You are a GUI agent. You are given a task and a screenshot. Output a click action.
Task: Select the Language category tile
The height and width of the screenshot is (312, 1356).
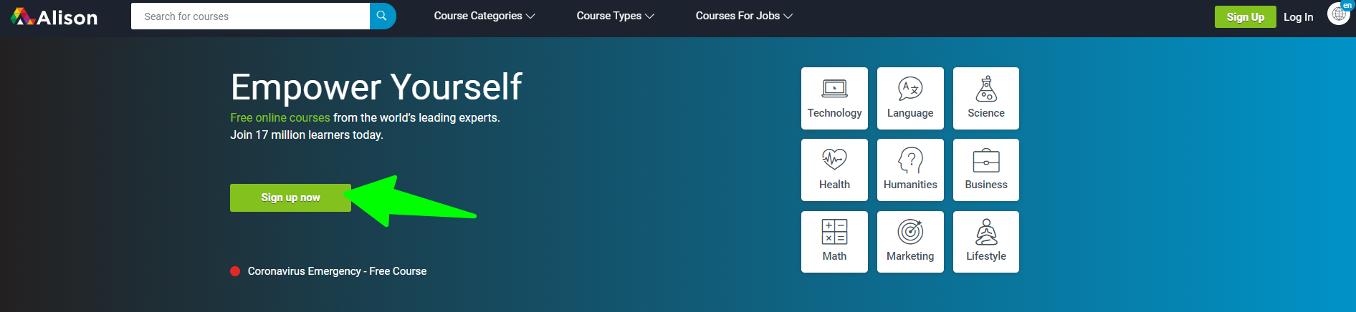[x=910, y=99]
